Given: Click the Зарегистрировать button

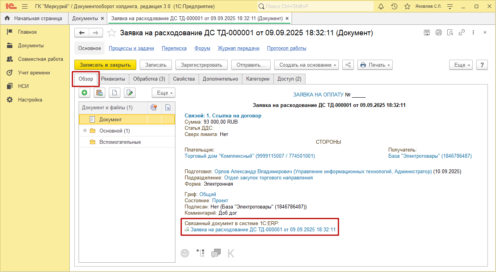Looking at the screenshot, I should pos(202,65).
